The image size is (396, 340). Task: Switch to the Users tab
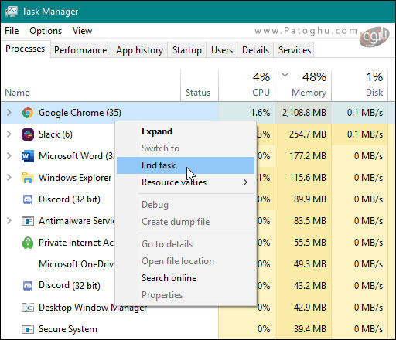coord(222,50)
